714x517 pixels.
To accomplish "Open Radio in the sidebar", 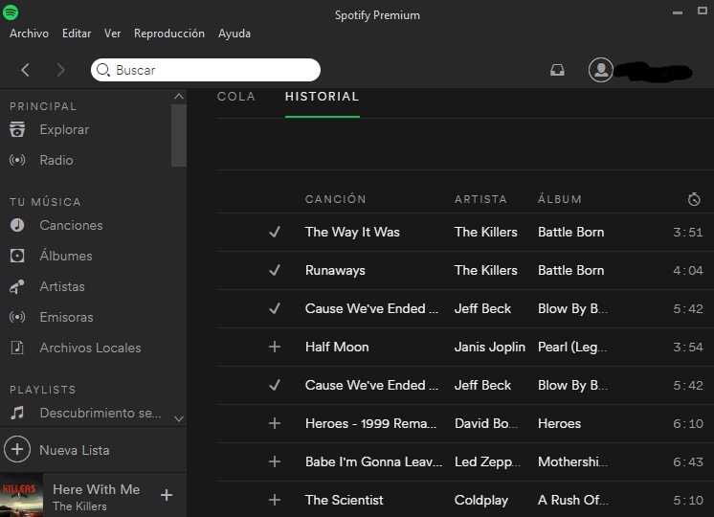I will click(56, 160).
